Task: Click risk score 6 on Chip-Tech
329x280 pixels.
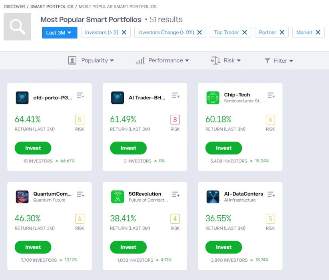Action: [270, 120]
